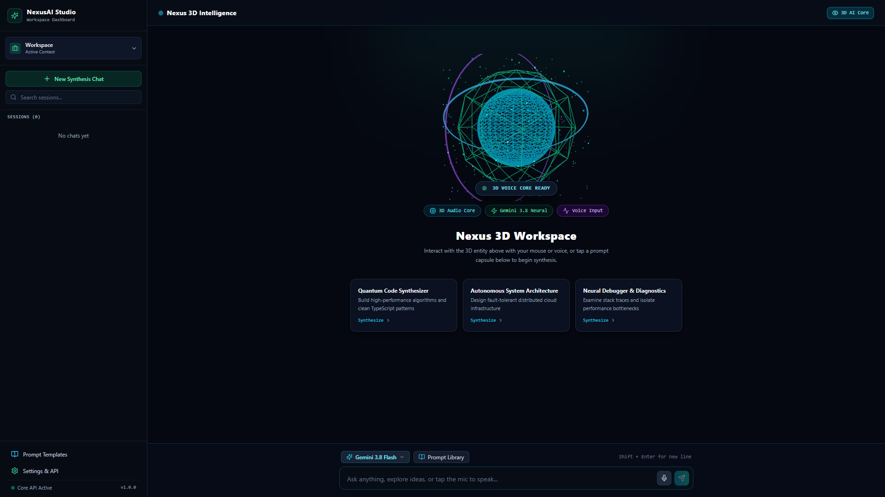Click the Workspace Dashboard subtitle

[x=51, y=20]
